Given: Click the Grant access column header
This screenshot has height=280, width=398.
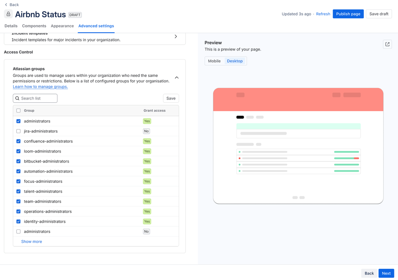Looking at the screenshot, I should coord(154,110).
